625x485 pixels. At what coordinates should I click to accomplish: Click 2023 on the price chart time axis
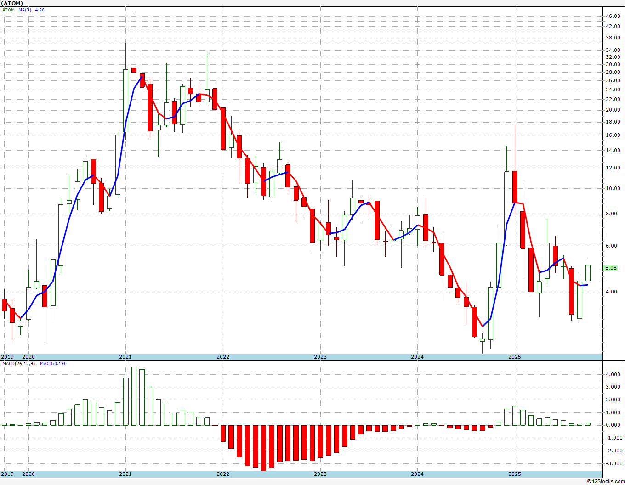(320, 357)
